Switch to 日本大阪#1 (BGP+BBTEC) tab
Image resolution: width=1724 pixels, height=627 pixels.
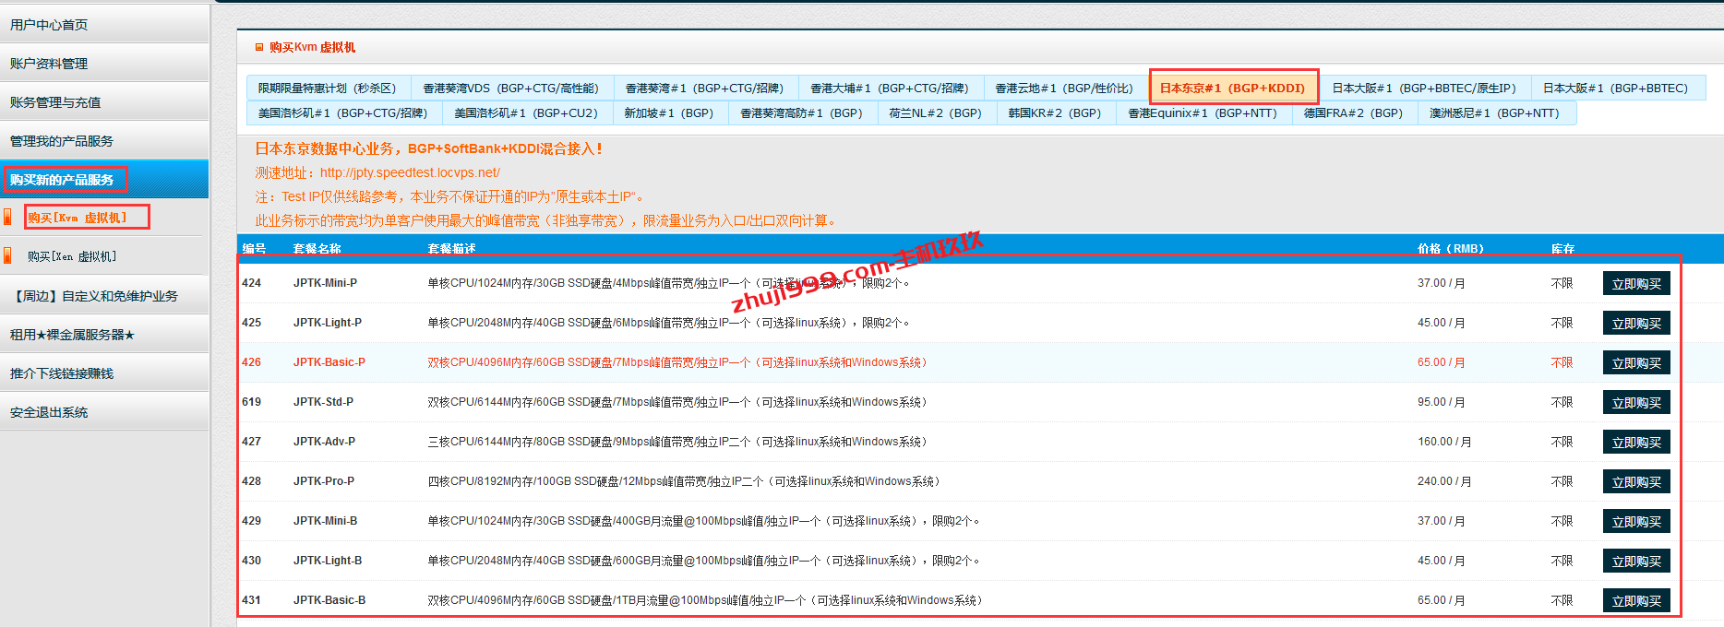[x=1617, y=88]
